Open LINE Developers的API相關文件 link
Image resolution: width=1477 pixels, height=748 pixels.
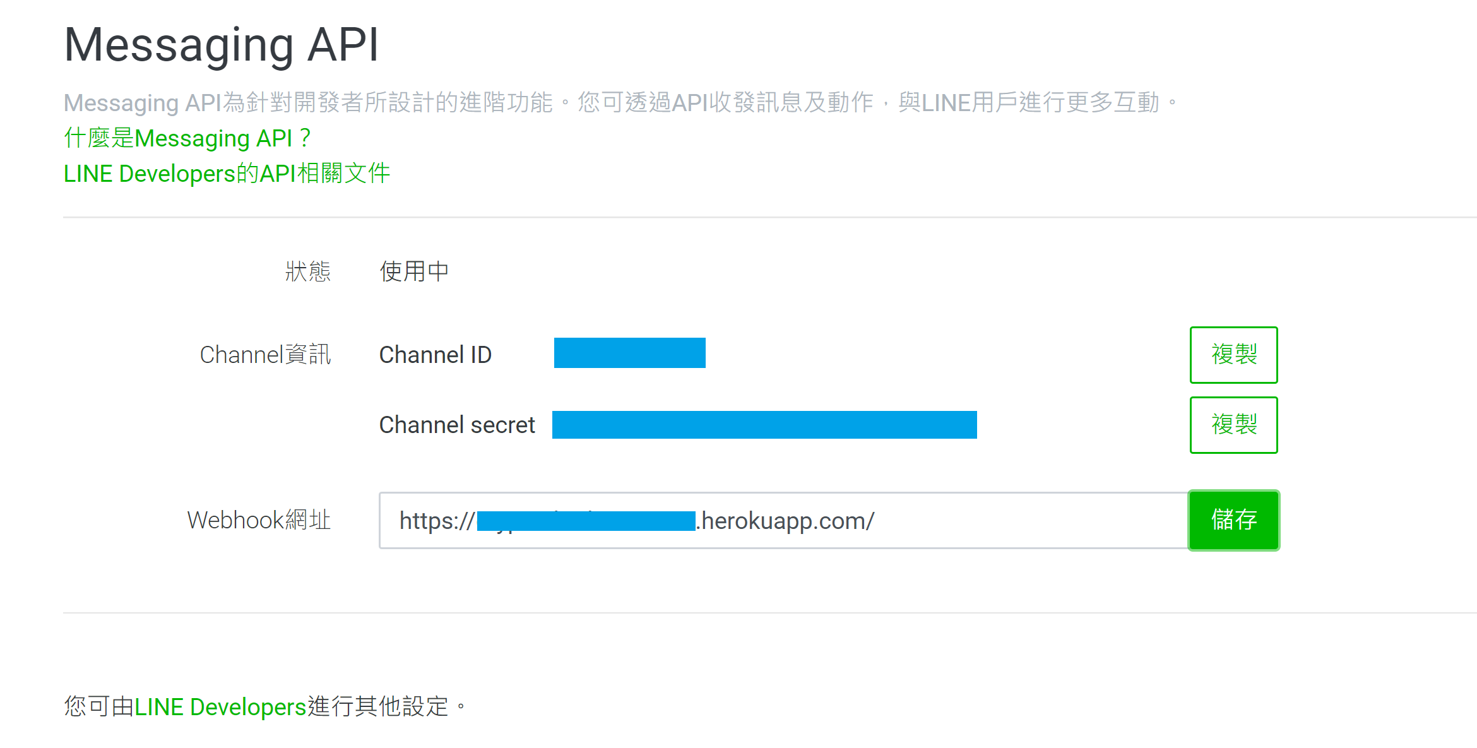pos(227,173)
